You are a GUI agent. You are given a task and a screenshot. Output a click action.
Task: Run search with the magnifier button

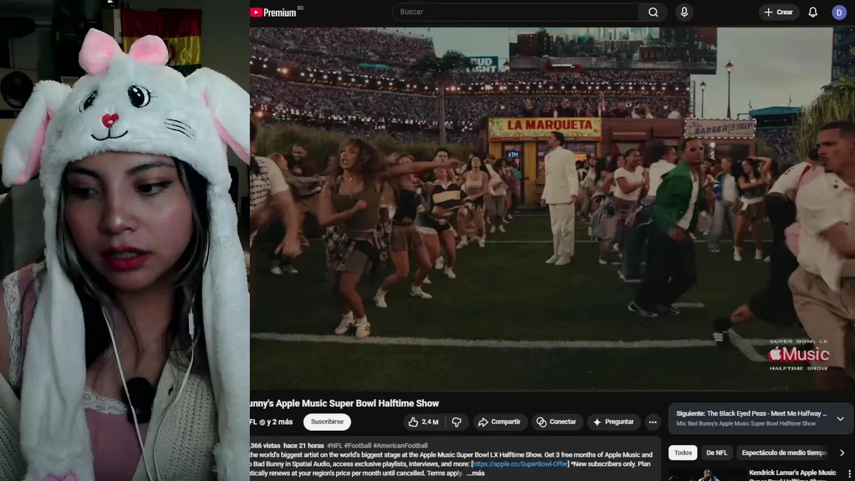point(653,12)
